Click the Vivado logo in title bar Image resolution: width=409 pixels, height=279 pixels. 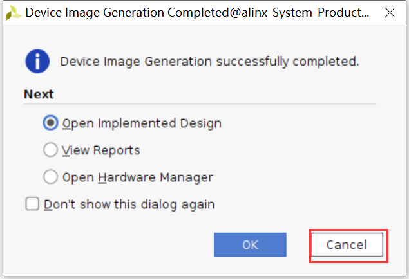tap(14, 13)
